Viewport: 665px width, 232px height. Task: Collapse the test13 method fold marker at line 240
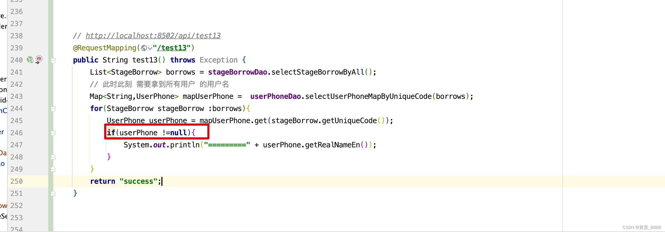pos(53,60)
